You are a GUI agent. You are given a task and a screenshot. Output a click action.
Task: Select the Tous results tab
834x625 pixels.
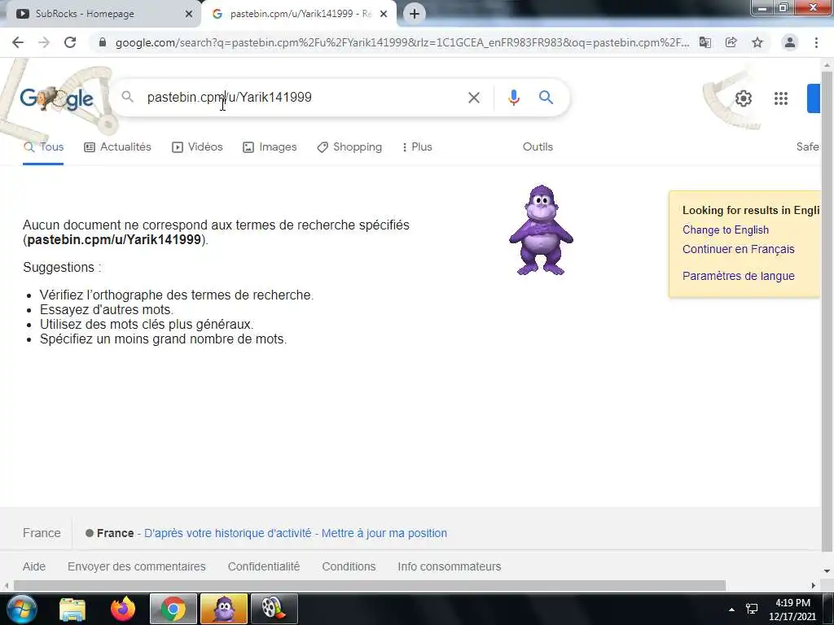44,147
